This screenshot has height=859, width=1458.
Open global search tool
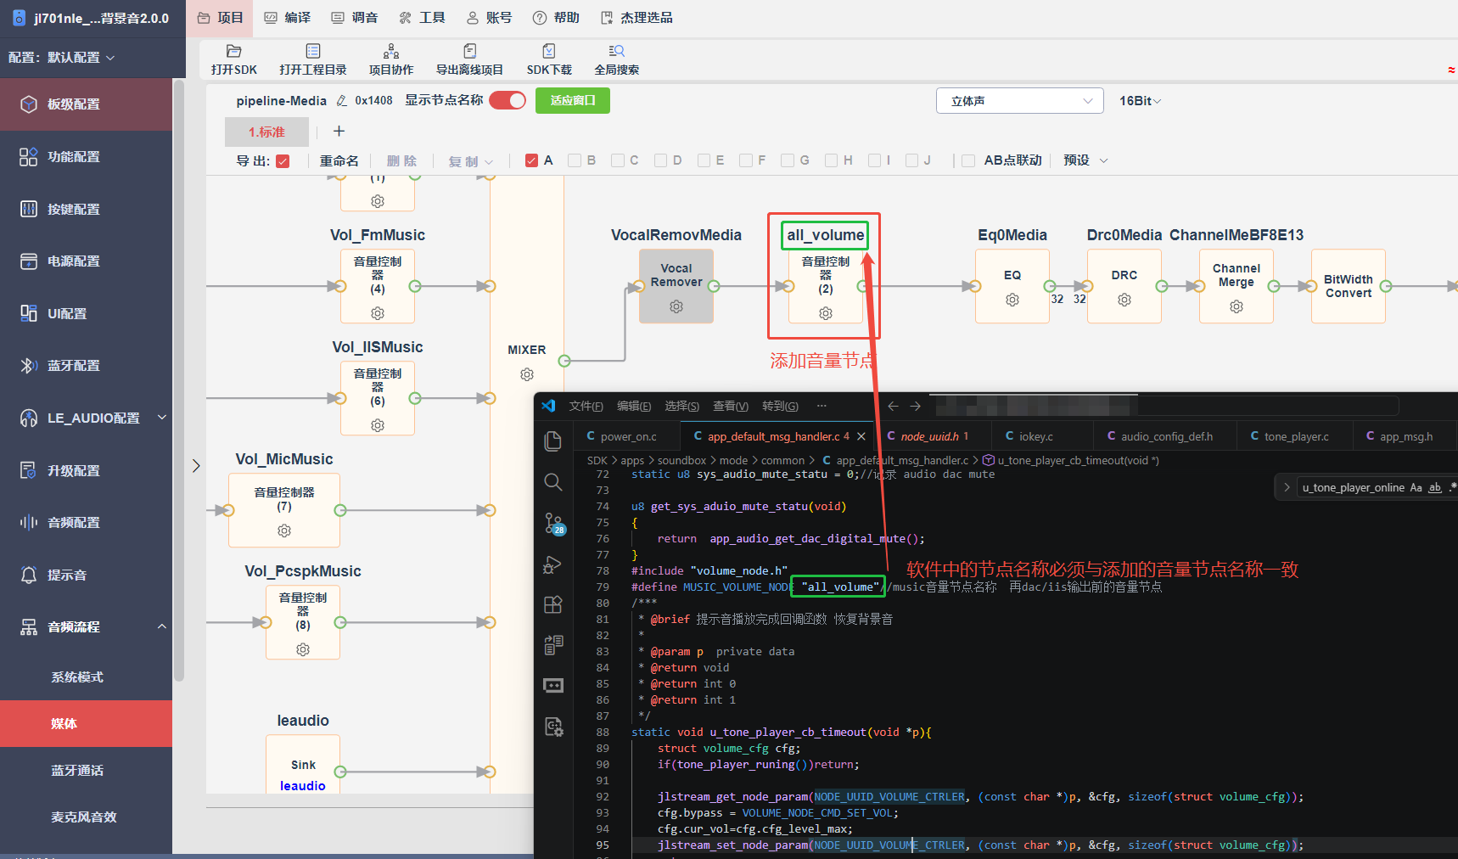617,52
